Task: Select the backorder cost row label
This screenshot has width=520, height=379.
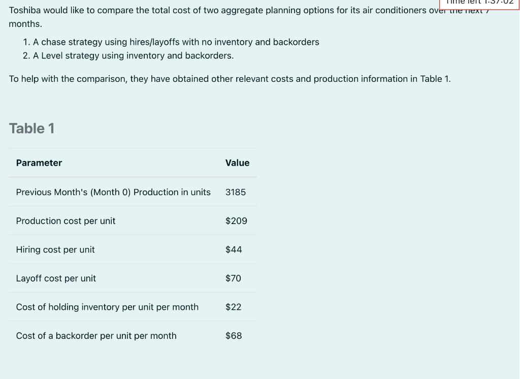Action: tap(96, 336)
